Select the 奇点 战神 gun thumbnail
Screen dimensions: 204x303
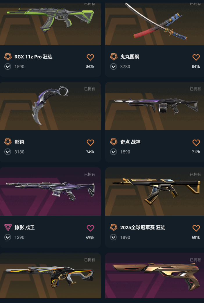[154, 106]
